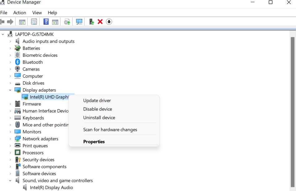Select Disable device in the context menu
The width and height of the screenshot is (296, 191).
pos(98,109)
